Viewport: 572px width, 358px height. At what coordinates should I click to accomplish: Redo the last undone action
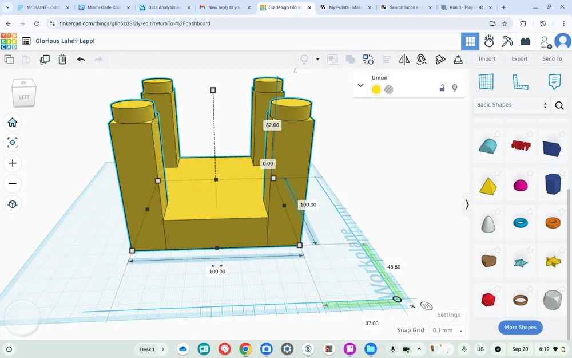click(98, 59)
